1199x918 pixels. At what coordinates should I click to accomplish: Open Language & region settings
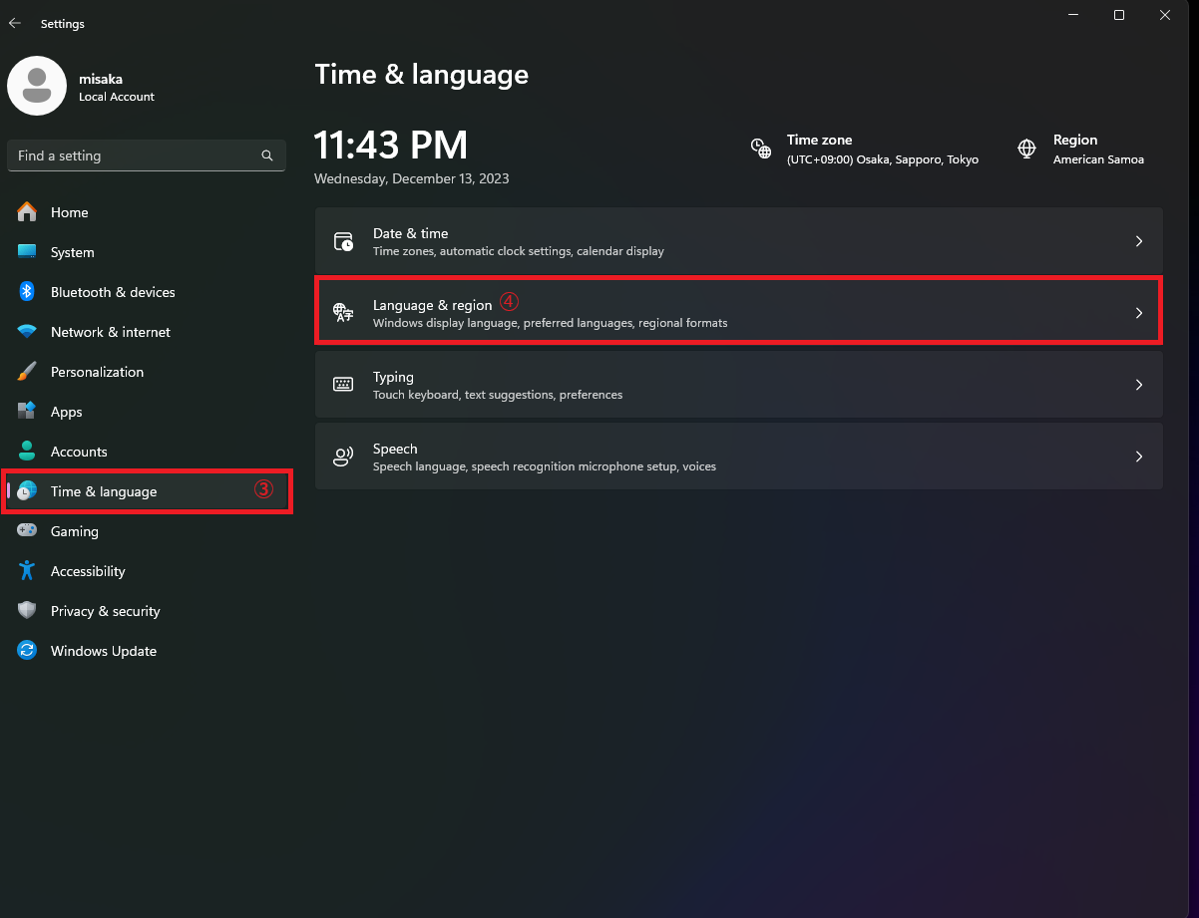[x=738, y=310]
